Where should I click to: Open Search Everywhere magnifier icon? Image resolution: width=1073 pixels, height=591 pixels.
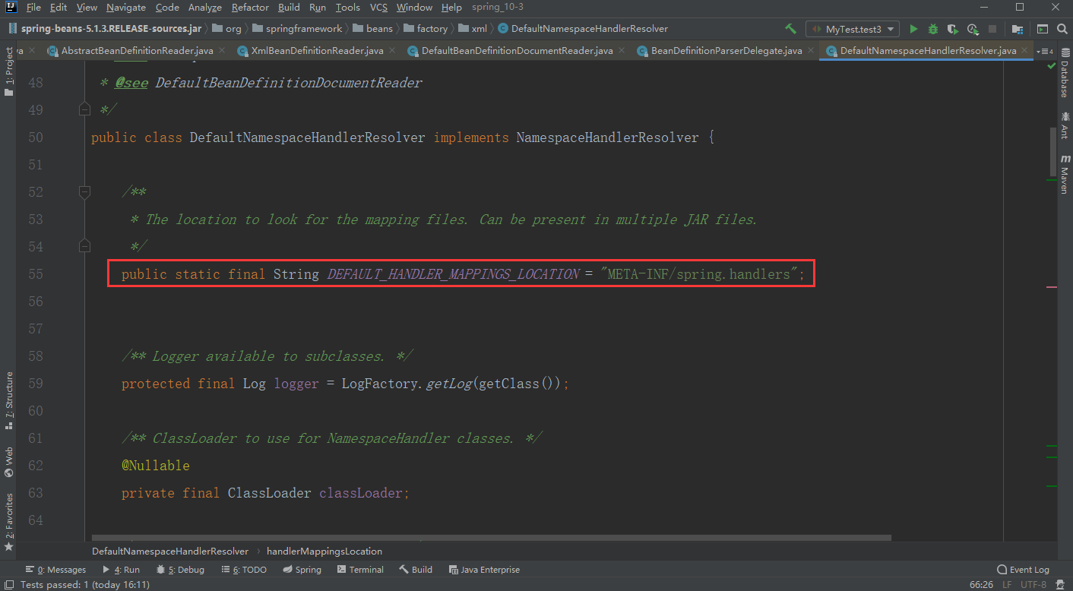point(1062,29)
